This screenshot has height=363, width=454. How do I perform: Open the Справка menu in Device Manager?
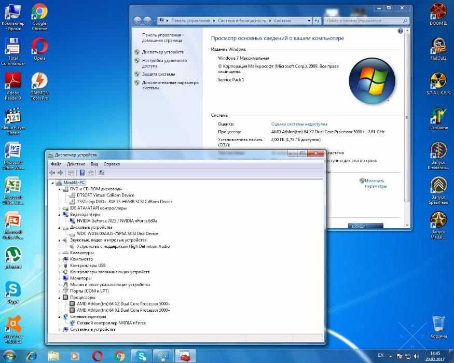[x=112, y=164]
